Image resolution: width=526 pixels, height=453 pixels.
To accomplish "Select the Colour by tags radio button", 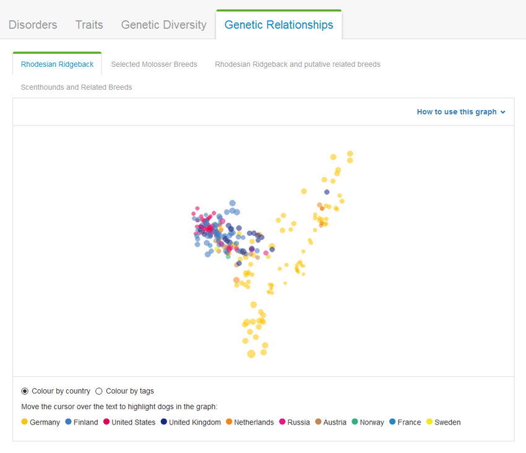I will tap(99, 391).
